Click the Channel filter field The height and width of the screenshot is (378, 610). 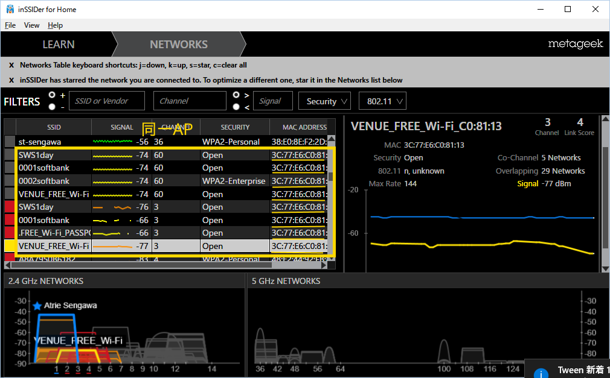[x=190, y=101]
